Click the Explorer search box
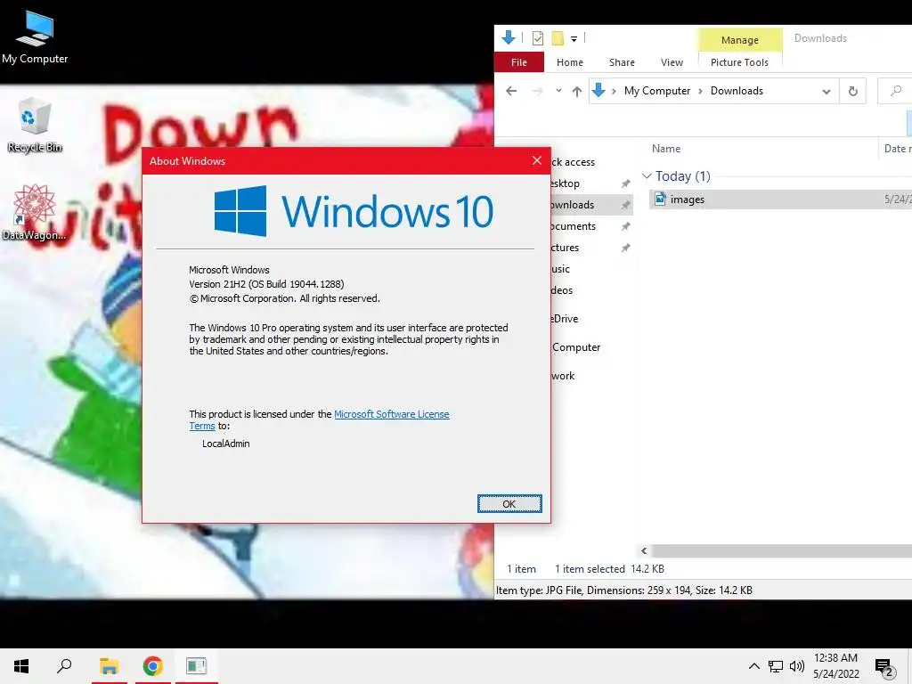This screenshot has height=684, width=912. click(895, 91)
